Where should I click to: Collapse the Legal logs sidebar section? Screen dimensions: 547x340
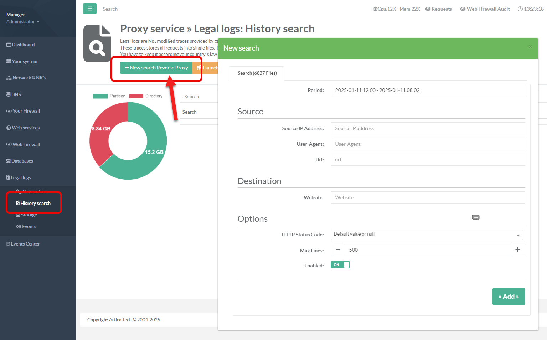point(21,177)
